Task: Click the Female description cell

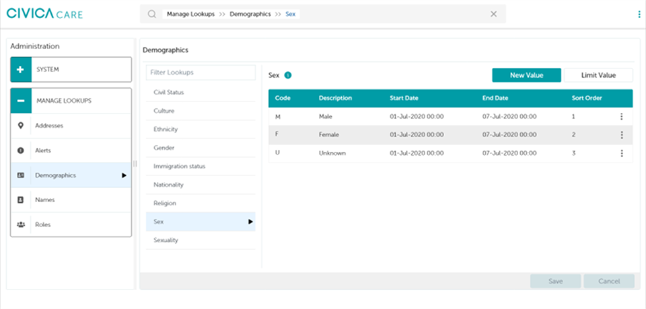Action: (x=329, y=135)
